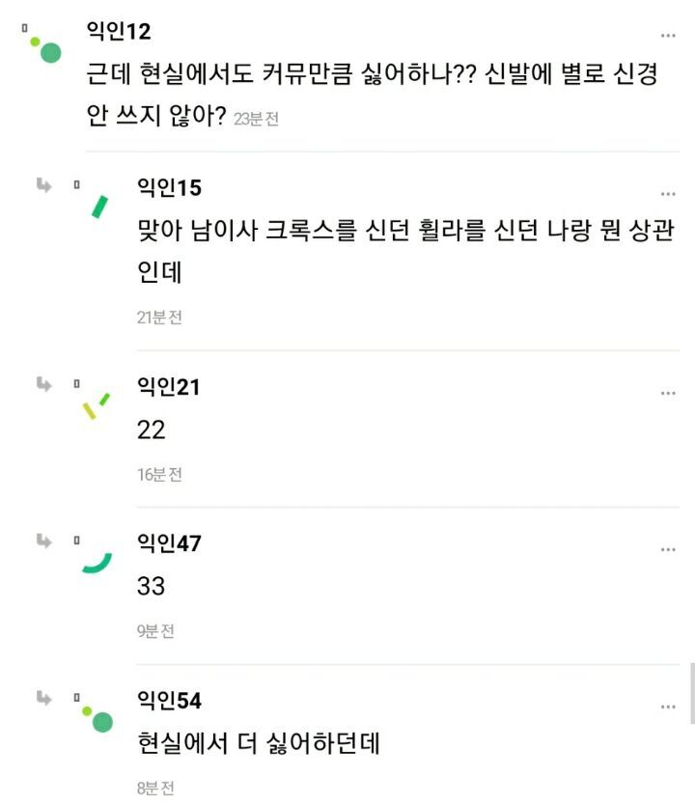Open the three-dot menu on 익인15's reply
The height and width of the screenshot is (804, 695).
pyautogui.click(x=668, y=194)
